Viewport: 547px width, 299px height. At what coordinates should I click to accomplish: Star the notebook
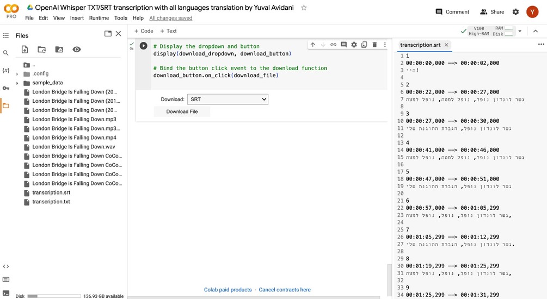[304, 8]
